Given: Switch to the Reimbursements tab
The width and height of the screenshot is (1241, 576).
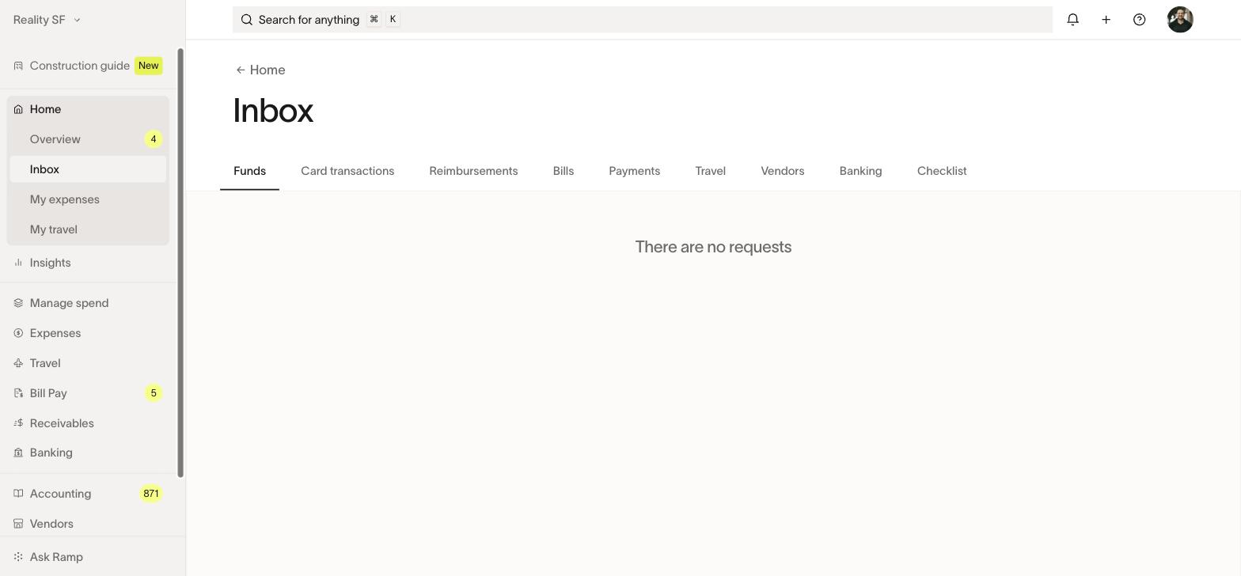Looking at the screenshot, I should click(473, 171).
